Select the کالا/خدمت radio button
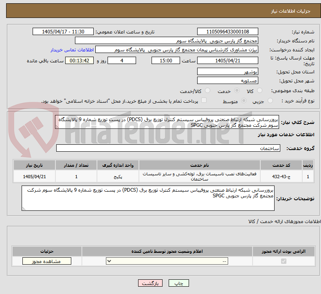The image size is (321, 294). (207, 91)
